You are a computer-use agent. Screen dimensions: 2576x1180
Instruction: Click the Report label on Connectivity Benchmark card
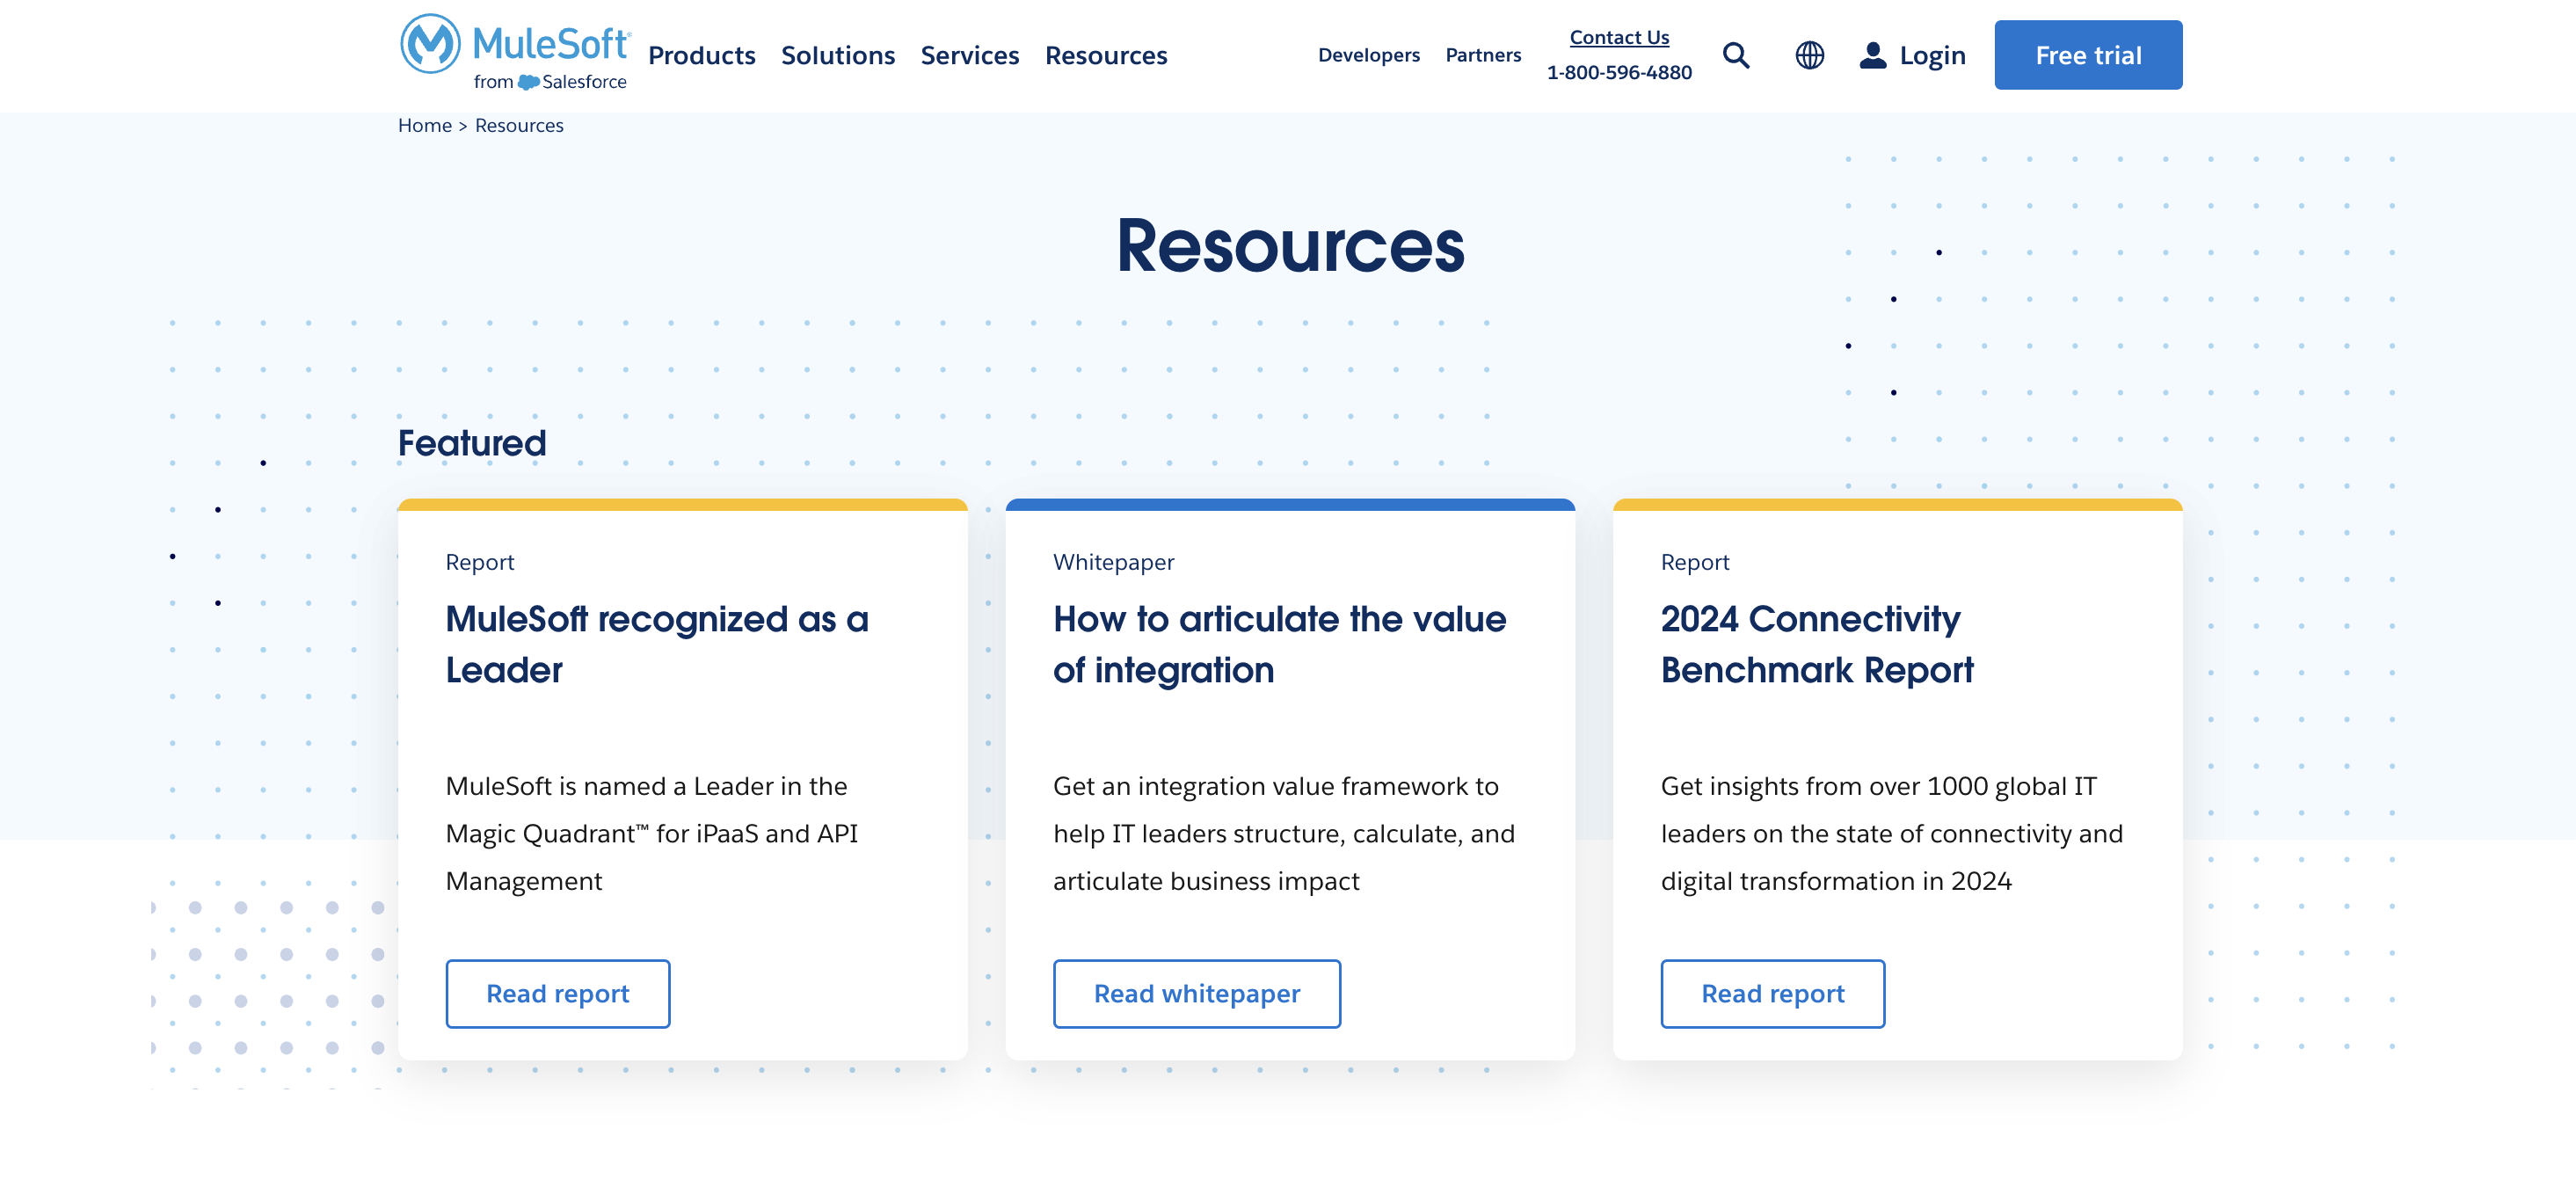pos(1695,562)
